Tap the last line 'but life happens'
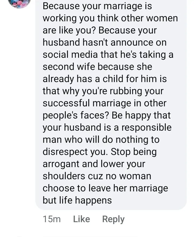 [77, 201]
